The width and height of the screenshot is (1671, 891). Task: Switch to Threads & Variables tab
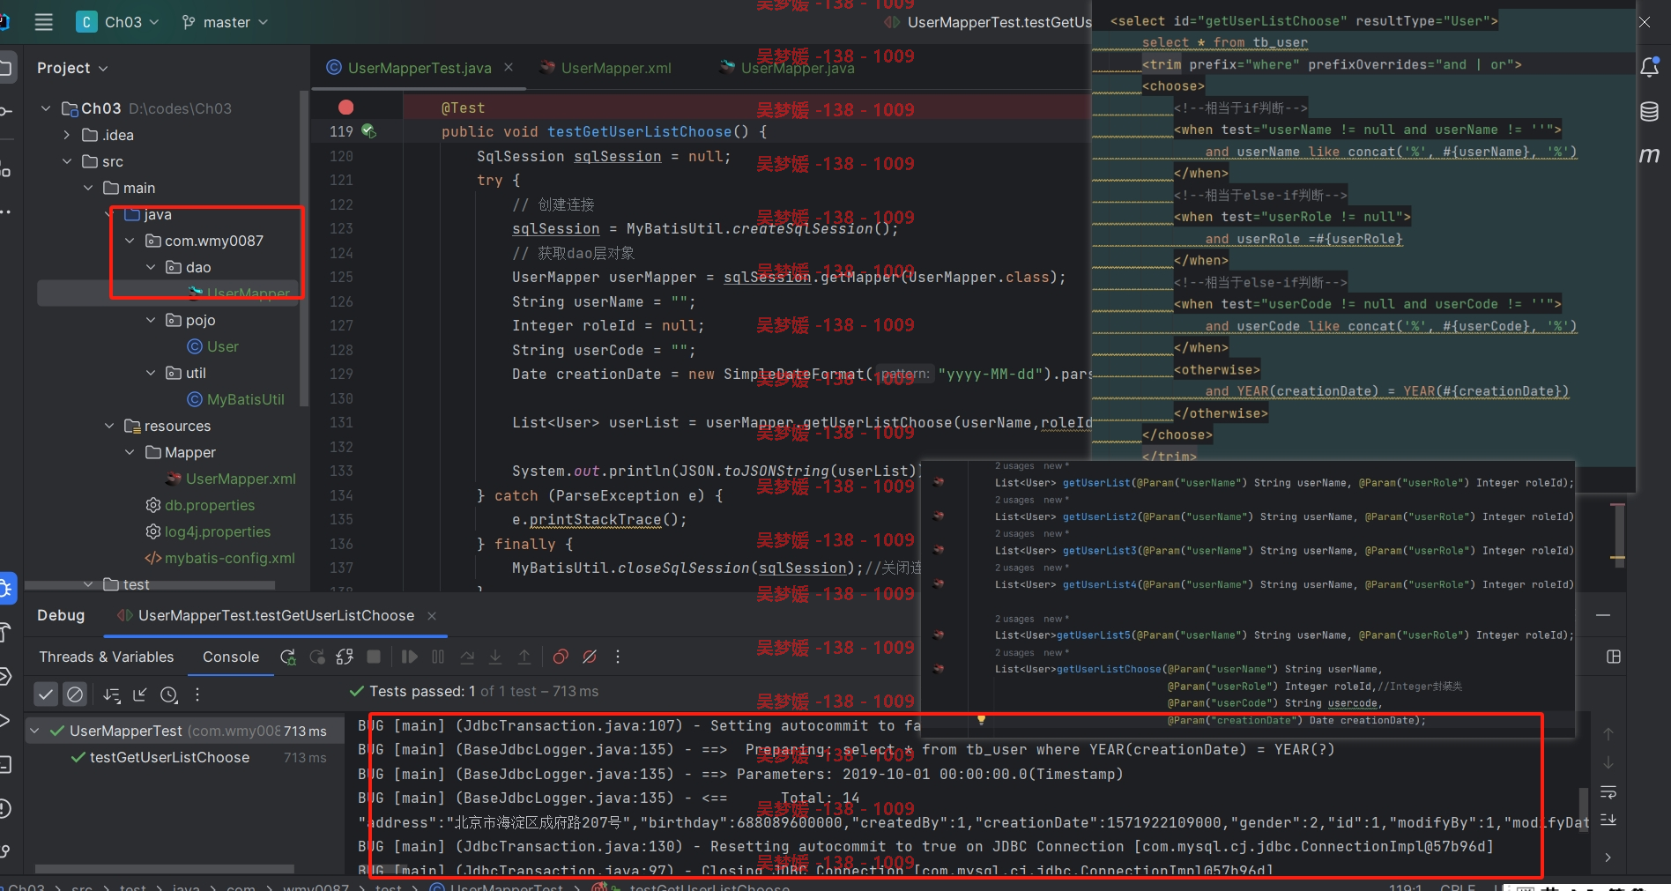107,657
